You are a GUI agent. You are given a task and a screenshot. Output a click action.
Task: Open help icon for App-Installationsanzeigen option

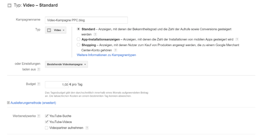[237, 39]
